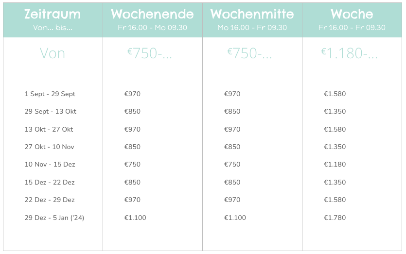
Task: Select the 29 Dez - 5 Jan period
Action: point(54,218)
